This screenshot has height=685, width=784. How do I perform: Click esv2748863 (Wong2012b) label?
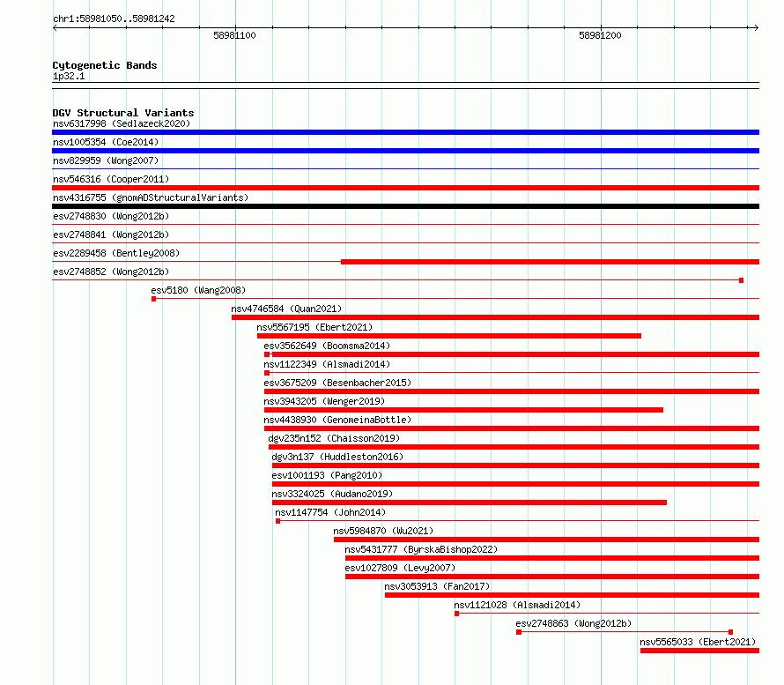[573, 623]
